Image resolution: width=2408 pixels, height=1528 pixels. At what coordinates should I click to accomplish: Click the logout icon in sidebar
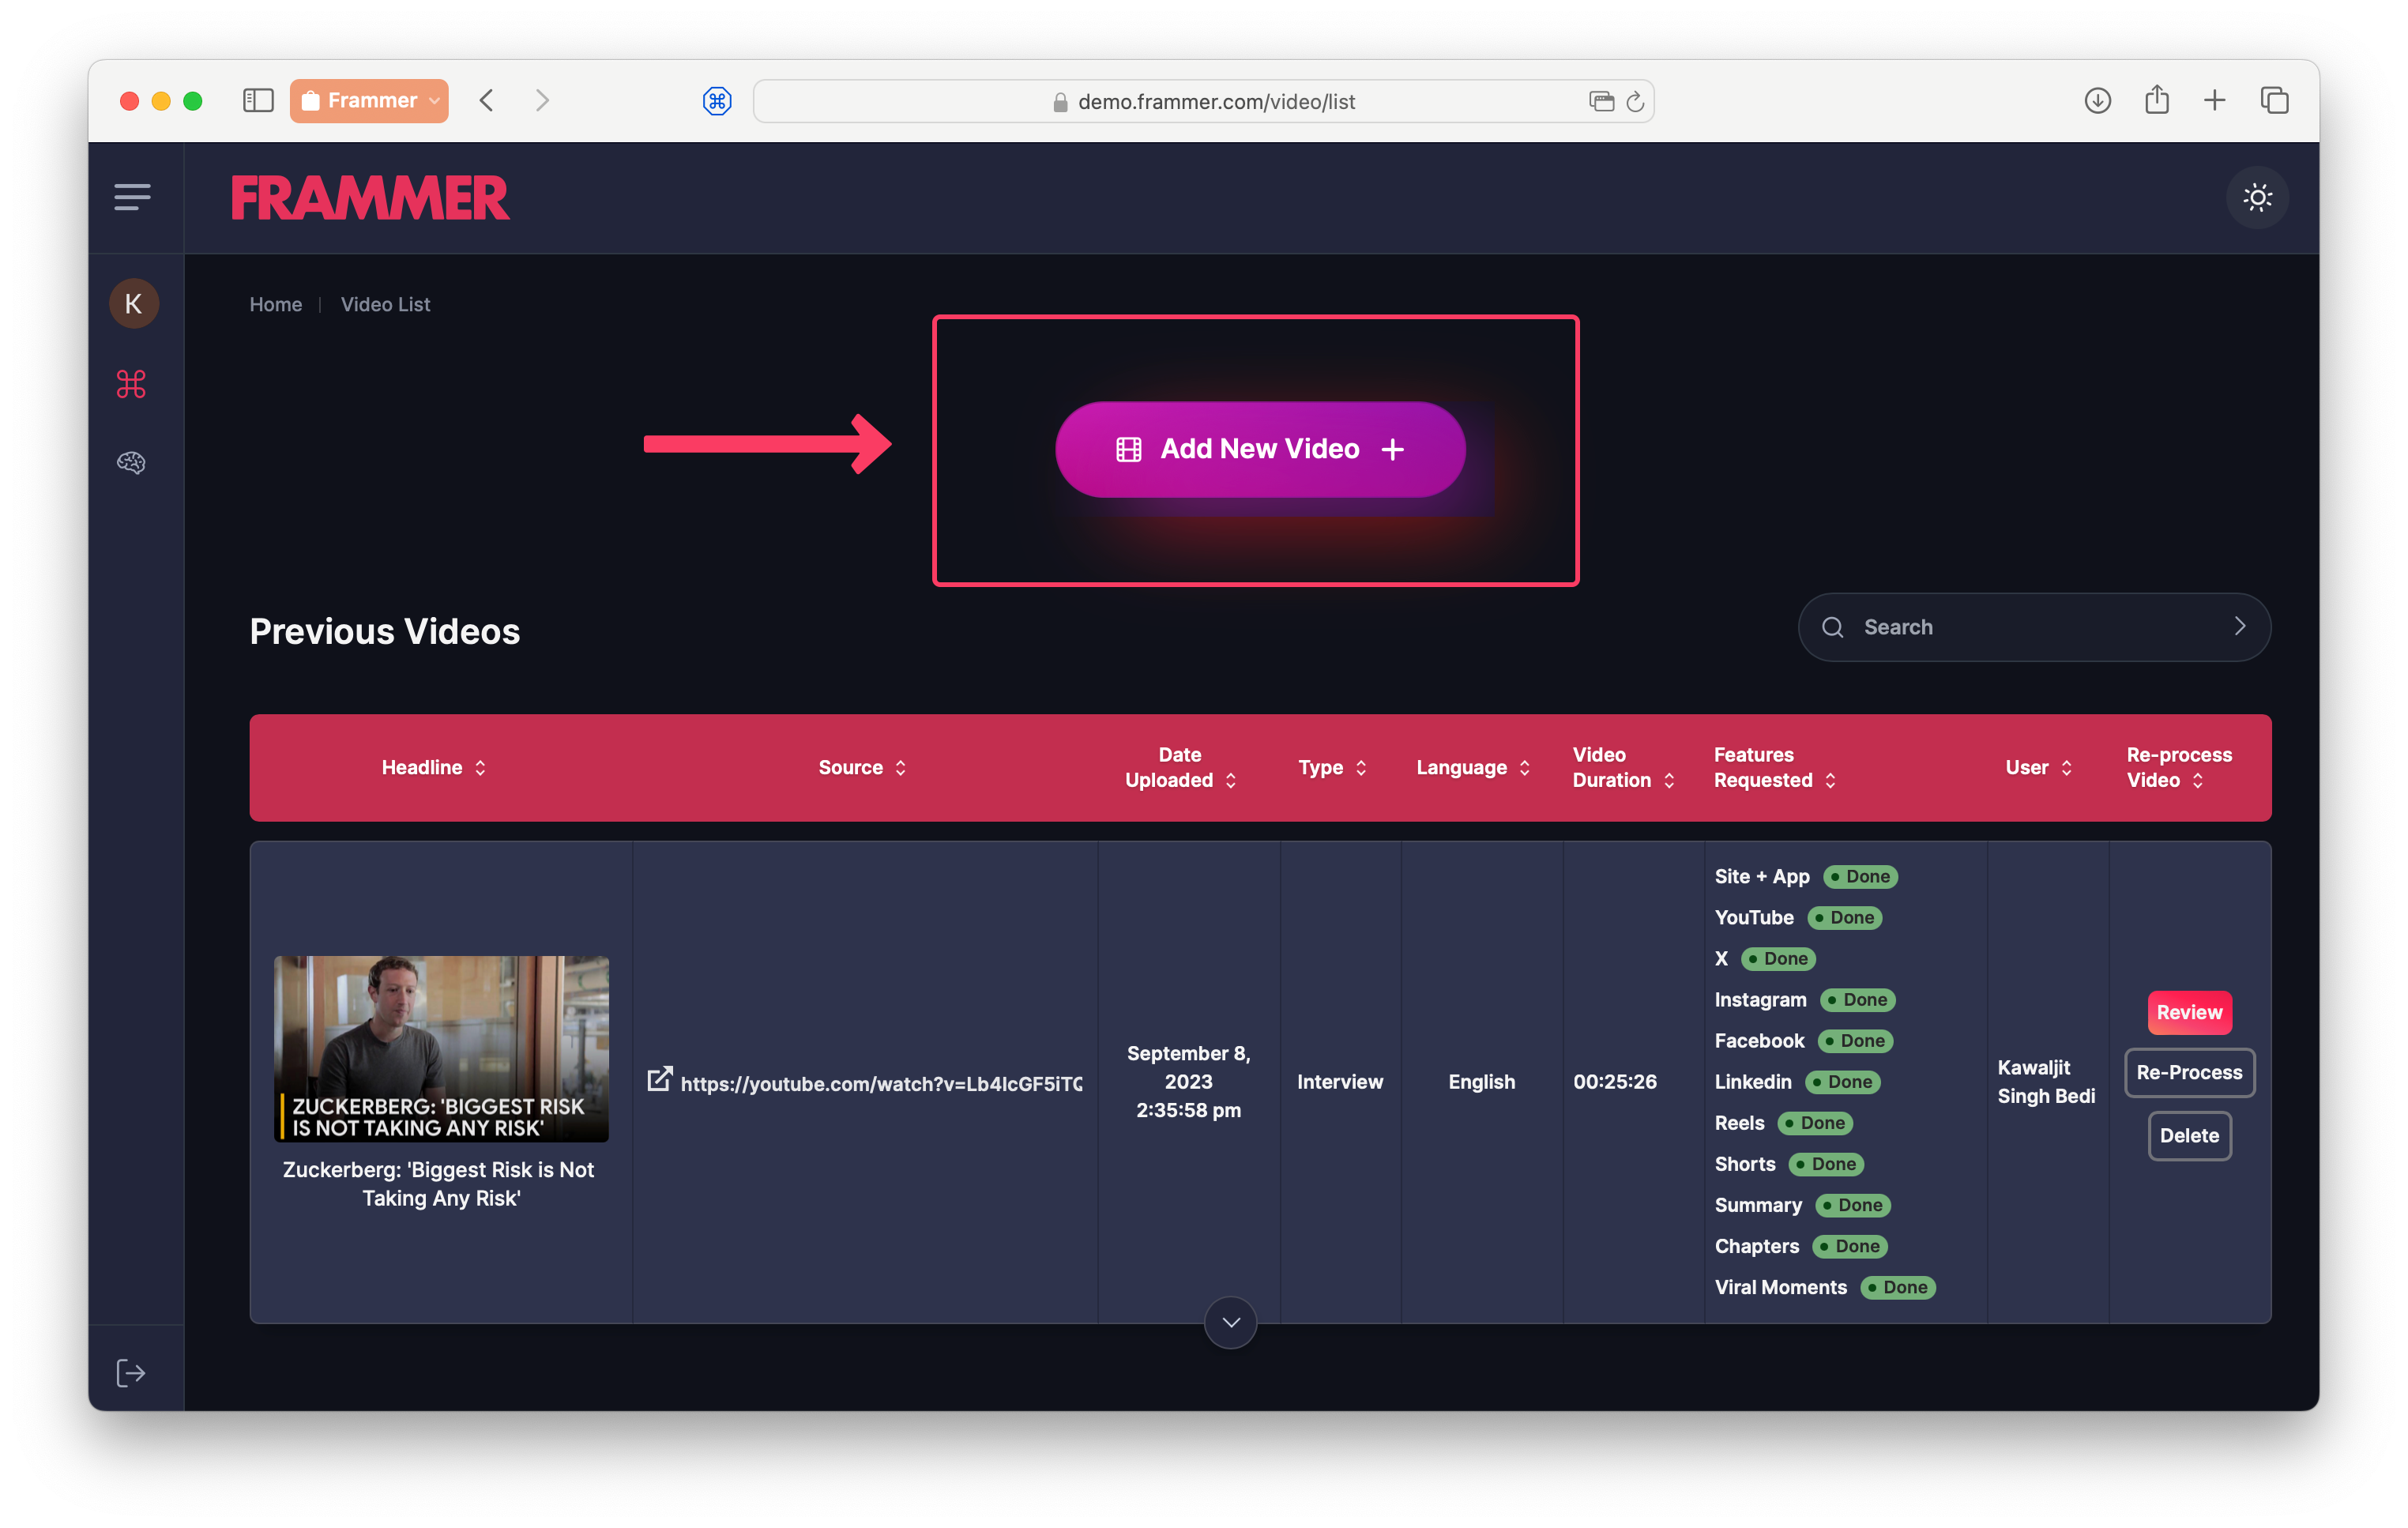pyautogui.click(x=131, y=1373)
